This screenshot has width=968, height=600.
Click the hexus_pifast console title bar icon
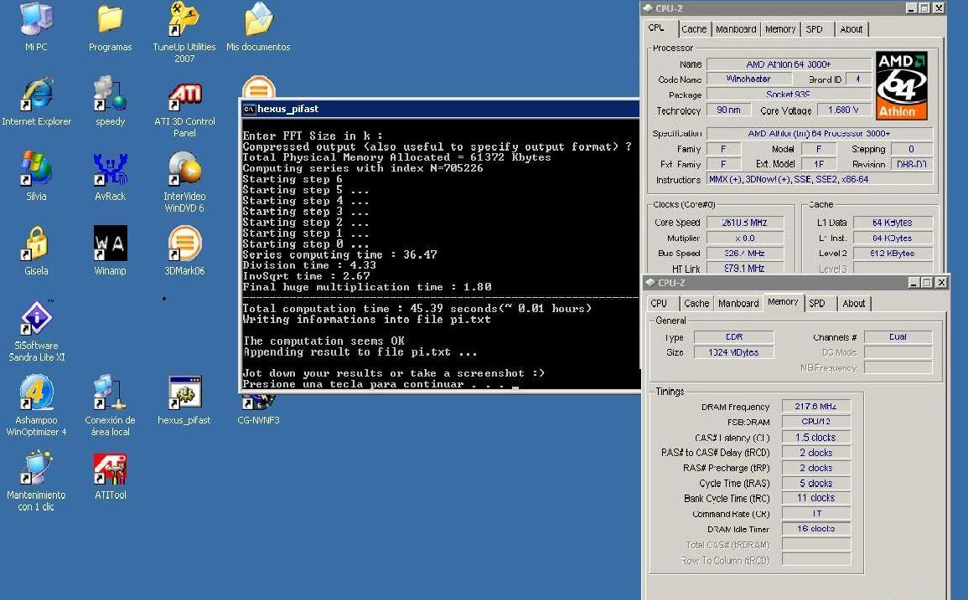coord(249,109)
